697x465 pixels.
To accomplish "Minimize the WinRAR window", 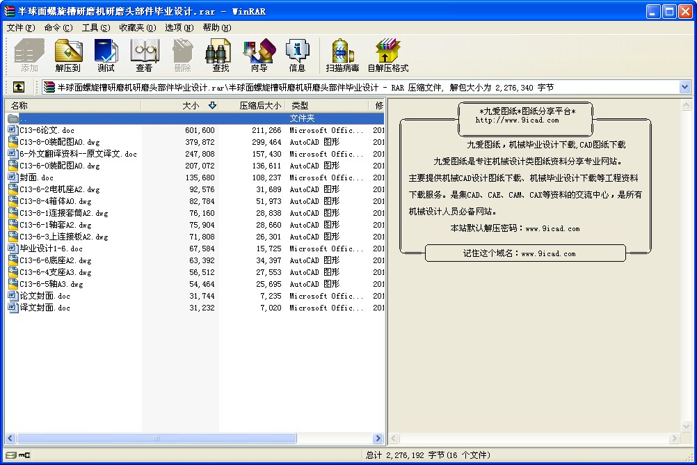I will pos(653,11).
